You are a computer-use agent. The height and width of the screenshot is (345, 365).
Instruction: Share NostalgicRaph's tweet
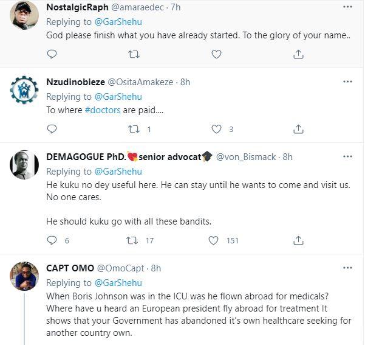(298, 54)
